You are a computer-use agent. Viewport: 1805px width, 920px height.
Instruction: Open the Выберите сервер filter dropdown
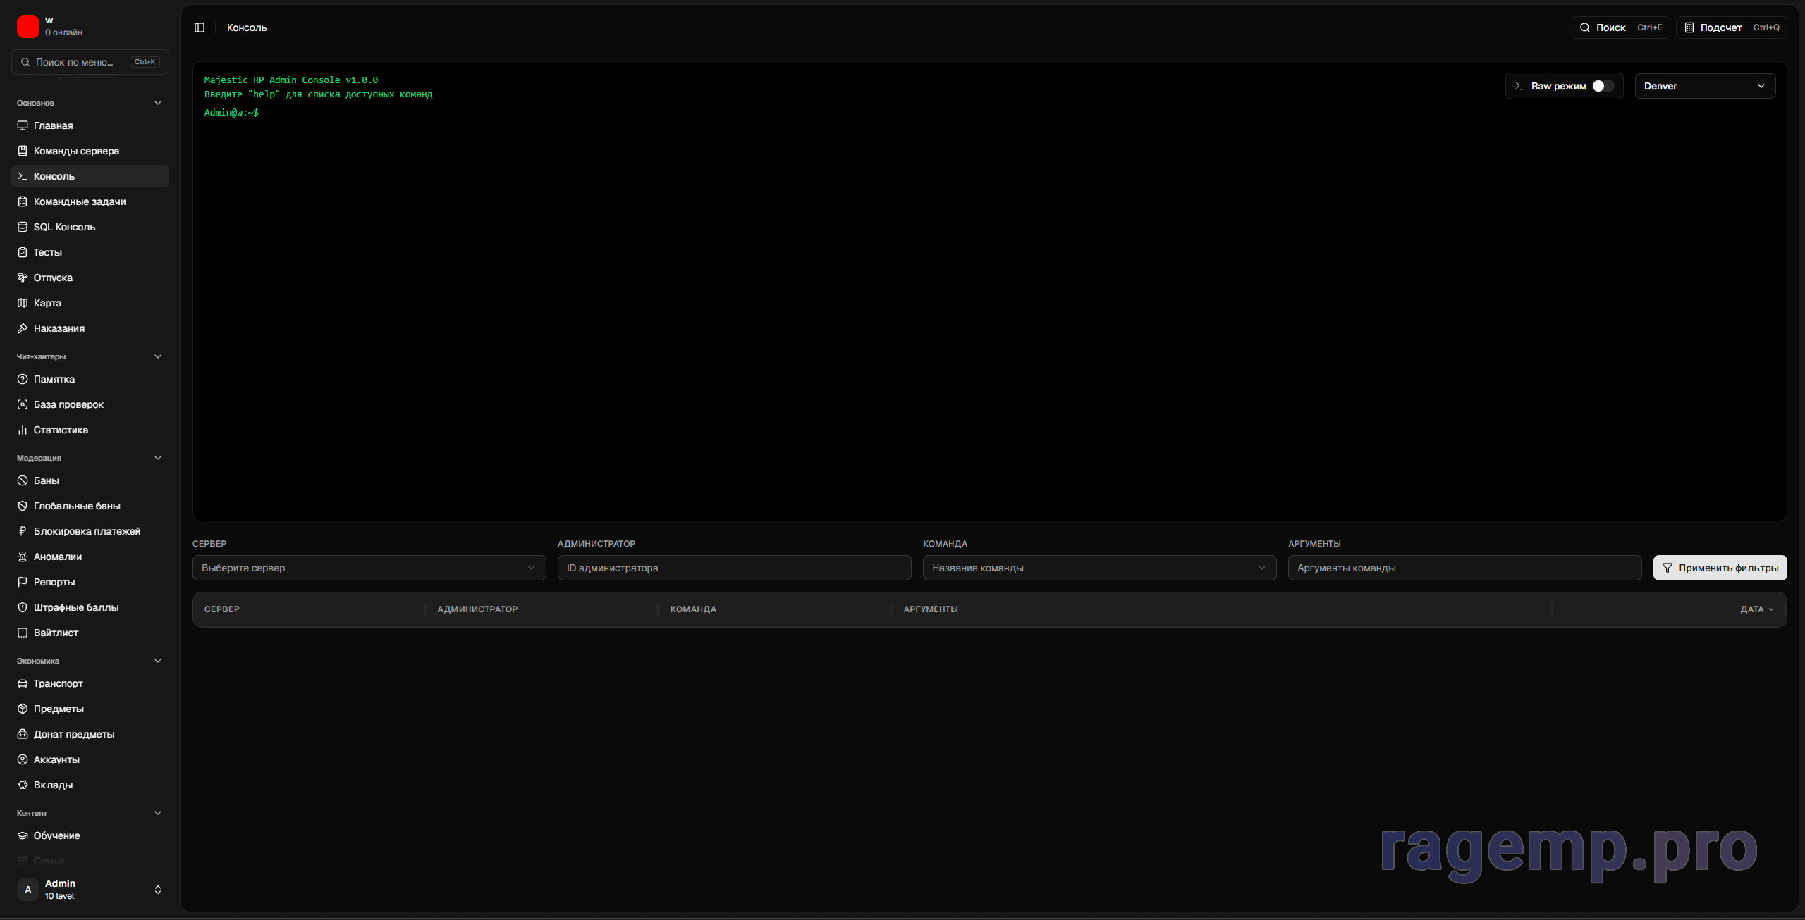[369, 568]
